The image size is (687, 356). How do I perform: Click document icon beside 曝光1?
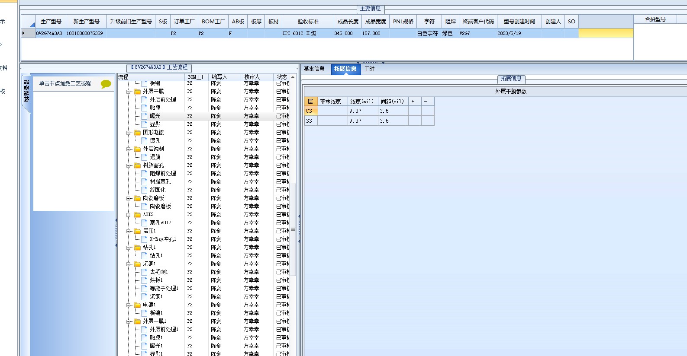point(145,346)
